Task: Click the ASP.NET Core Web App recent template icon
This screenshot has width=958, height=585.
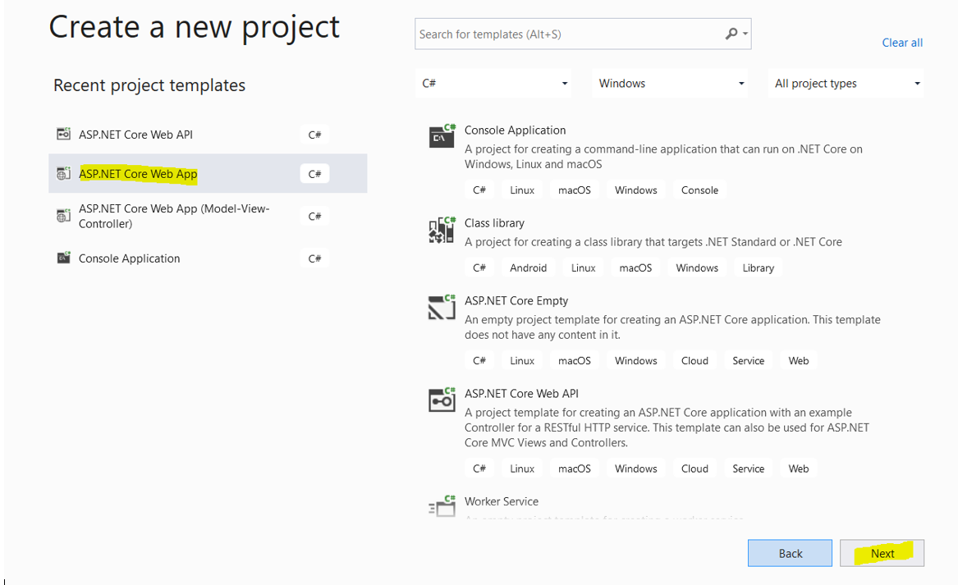Action: (63, 173)
